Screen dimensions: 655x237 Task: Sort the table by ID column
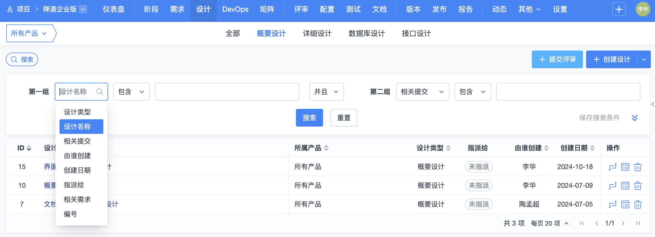click(x=24, y=148)
